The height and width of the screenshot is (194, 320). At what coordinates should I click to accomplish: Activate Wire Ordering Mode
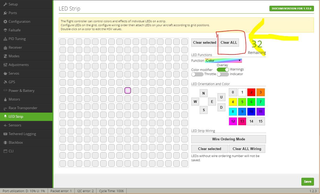point(229,139)
